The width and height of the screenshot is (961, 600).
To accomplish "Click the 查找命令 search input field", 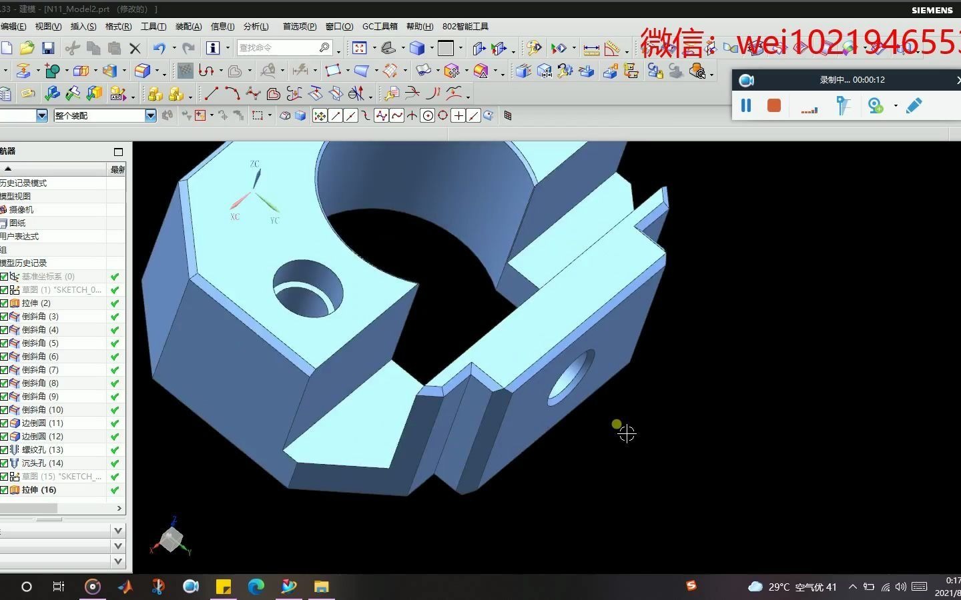I will (x=280, y=47).
